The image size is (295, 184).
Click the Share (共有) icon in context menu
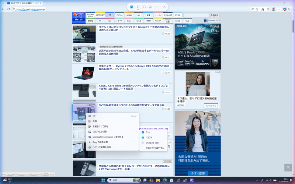(90, 121)
